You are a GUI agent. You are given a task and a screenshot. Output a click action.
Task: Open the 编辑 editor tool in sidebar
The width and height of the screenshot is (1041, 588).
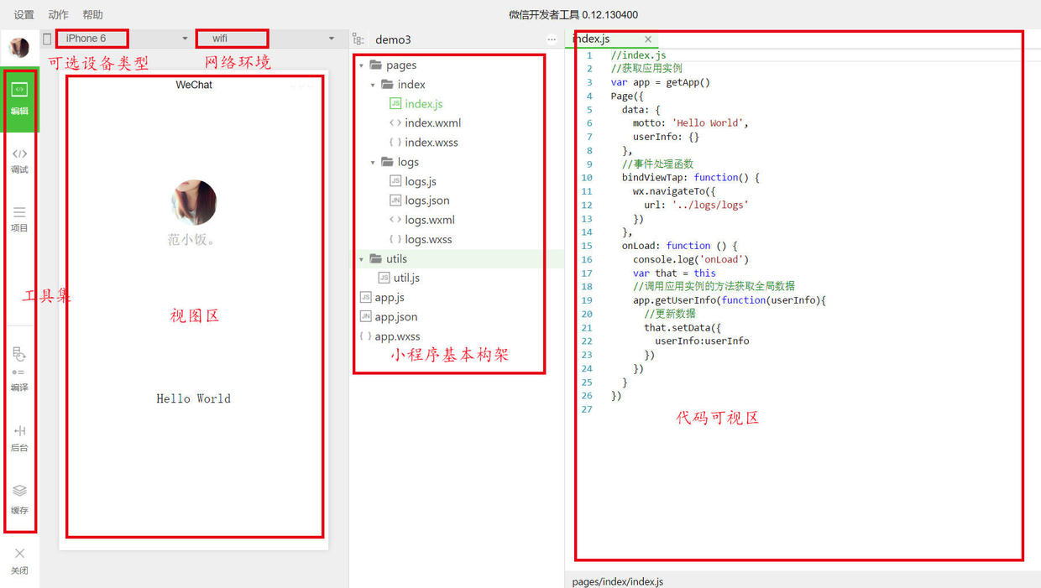19,98
